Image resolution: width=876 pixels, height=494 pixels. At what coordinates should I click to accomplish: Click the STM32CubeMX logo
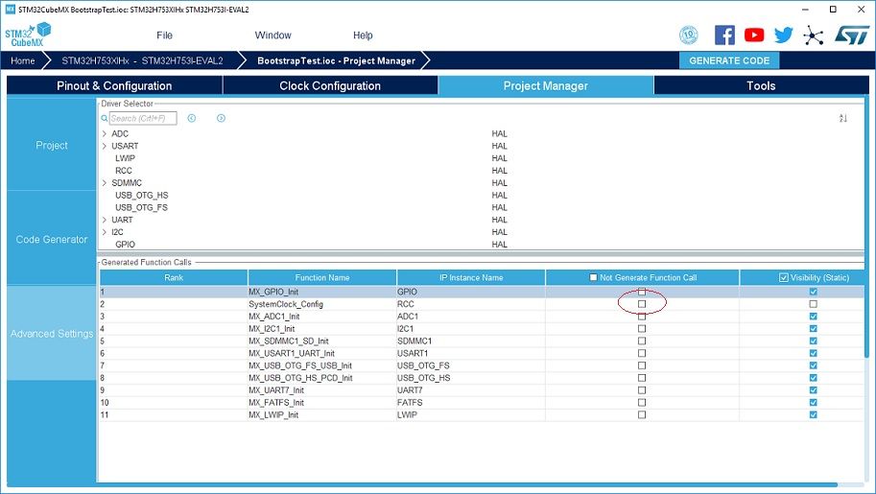(28, 35)
